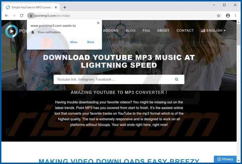The height and width of the screenshot is (164, 242).
Task: Open the FAQ page
Action: click(x=146, y=31)
